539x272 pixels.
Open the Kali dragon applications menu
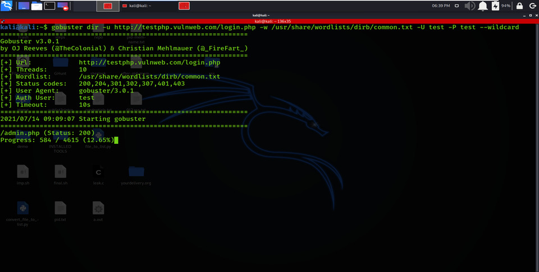[7, 6]
